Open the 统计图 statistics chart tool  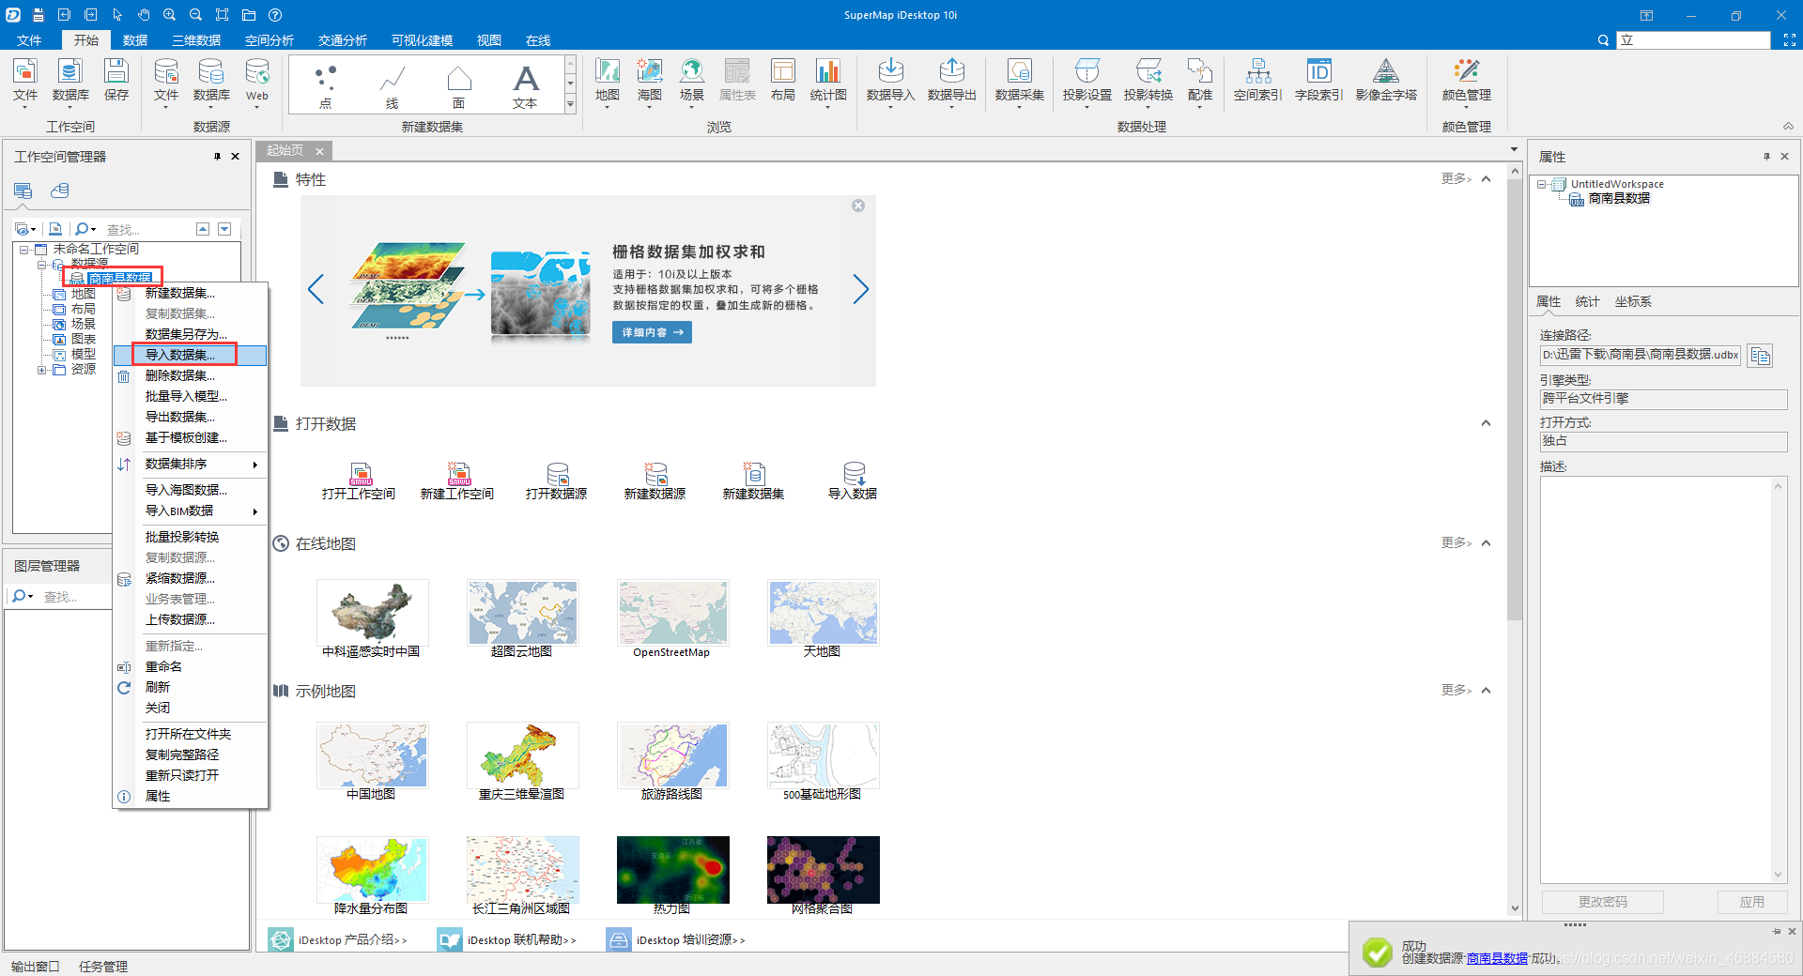827,83
